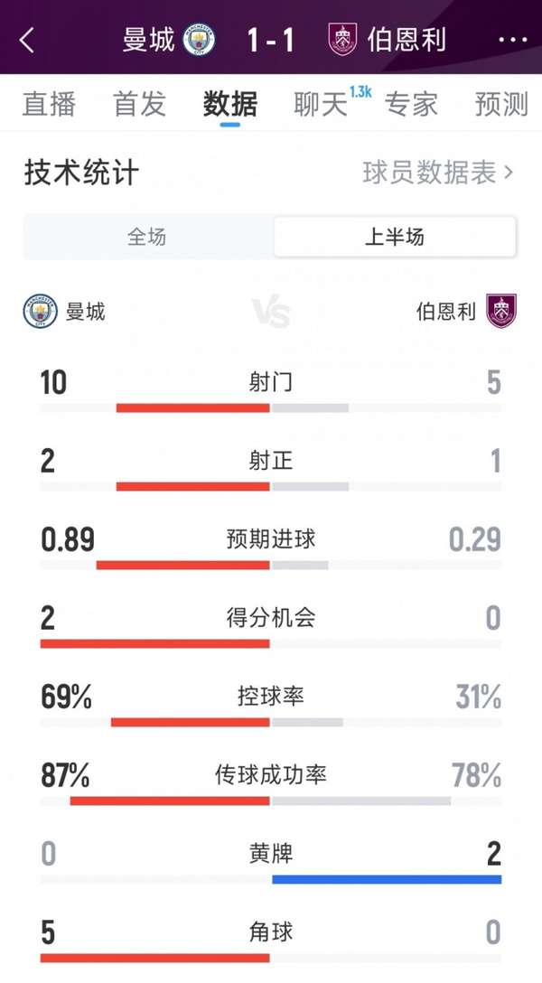Click the 1-1 score in the header
Image resolution: width=542 pixels, height=983 pixels.
coord(270,41)
